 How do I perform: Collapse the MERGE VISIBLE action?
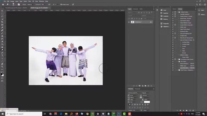pos(179,55)
